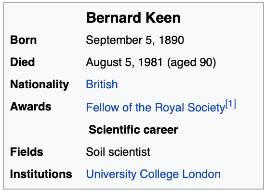The height and width of the screenshot is (191, 266).
Task: Click the Bernard Keen infobox title
Action: [133, 18]
